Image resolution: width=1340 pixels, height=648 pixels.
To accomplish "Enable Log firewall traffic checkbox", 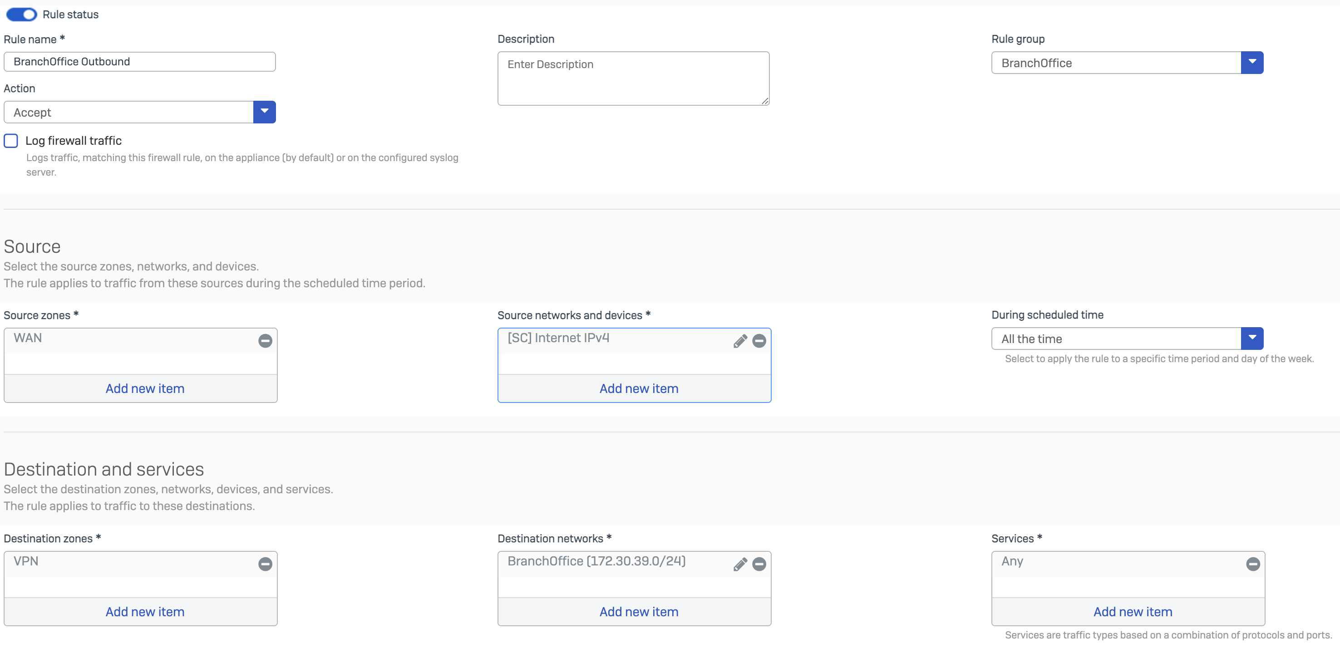I will 11,141.
